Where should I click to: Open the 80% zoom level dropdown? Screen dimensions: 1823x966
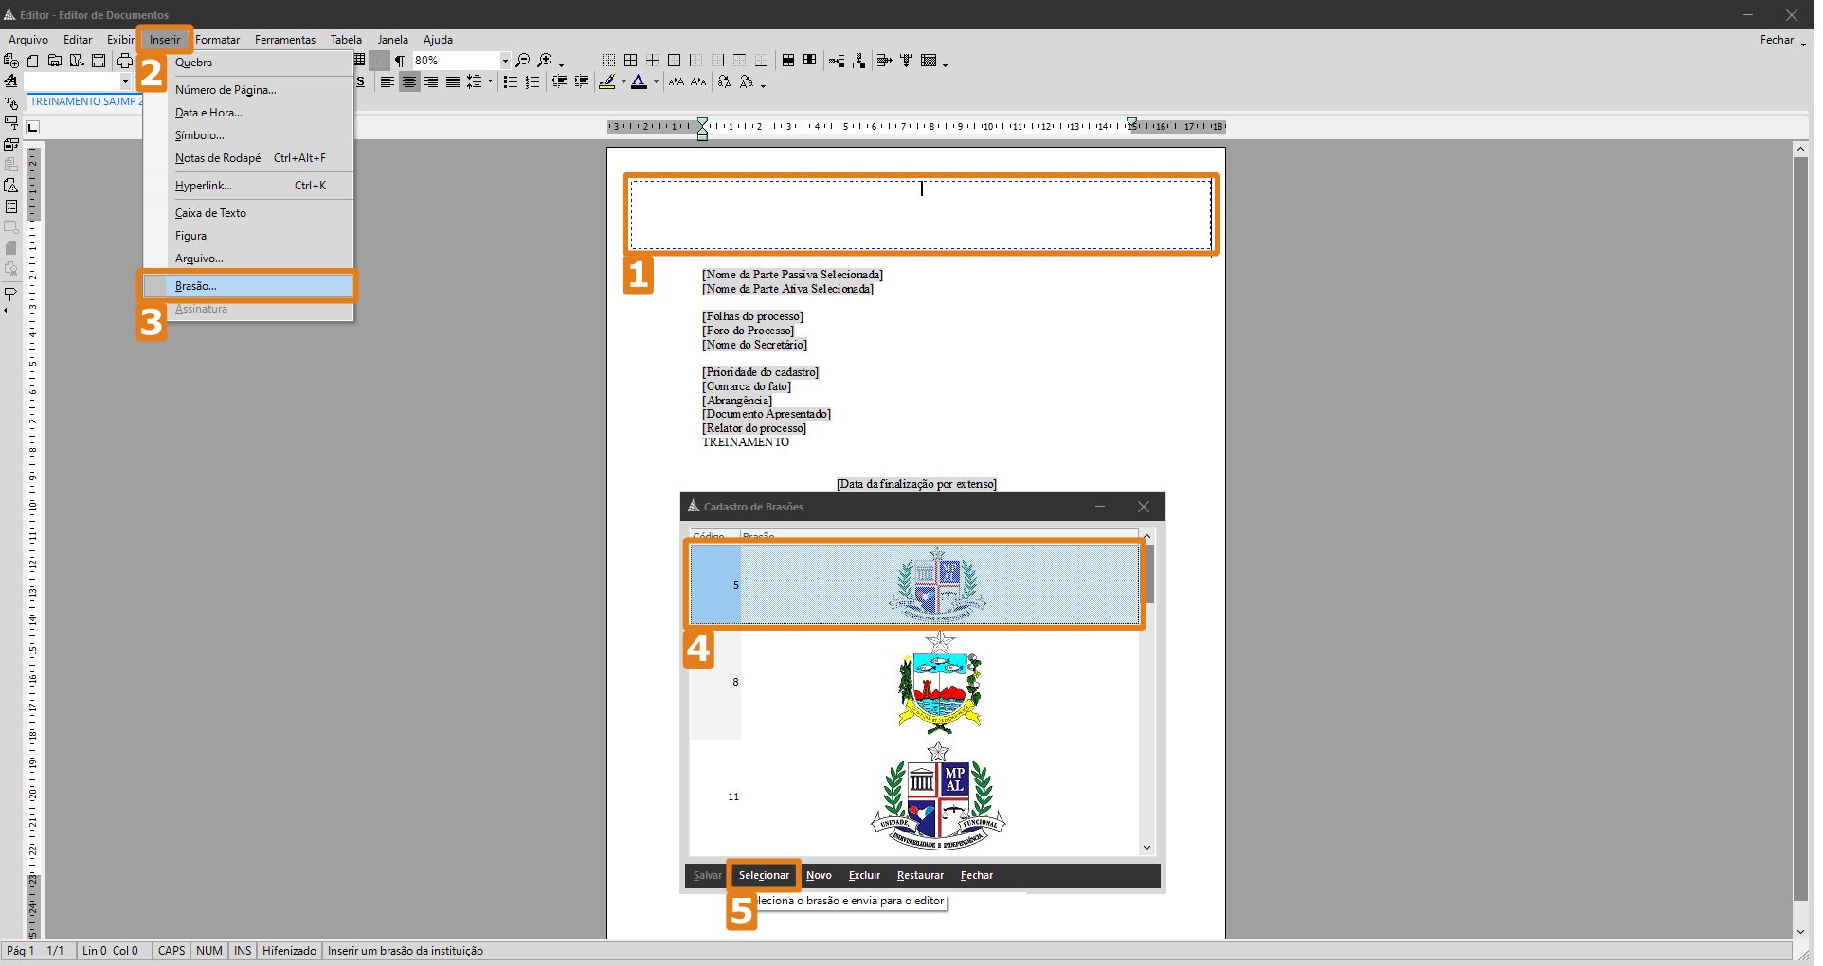(x=505, y=61)
